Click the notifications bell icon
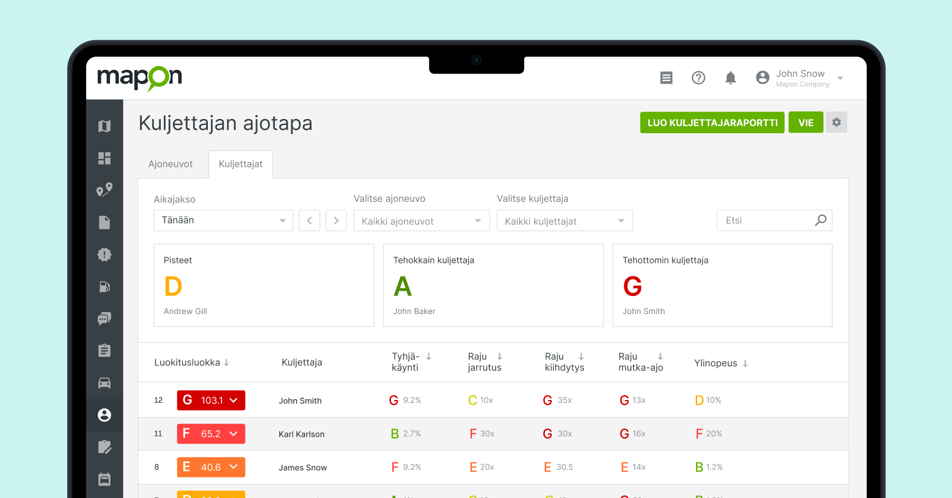 (730, 78)
